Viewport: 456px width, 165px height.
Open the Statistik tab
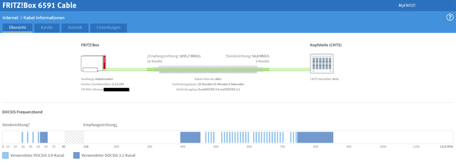(75, 28)
